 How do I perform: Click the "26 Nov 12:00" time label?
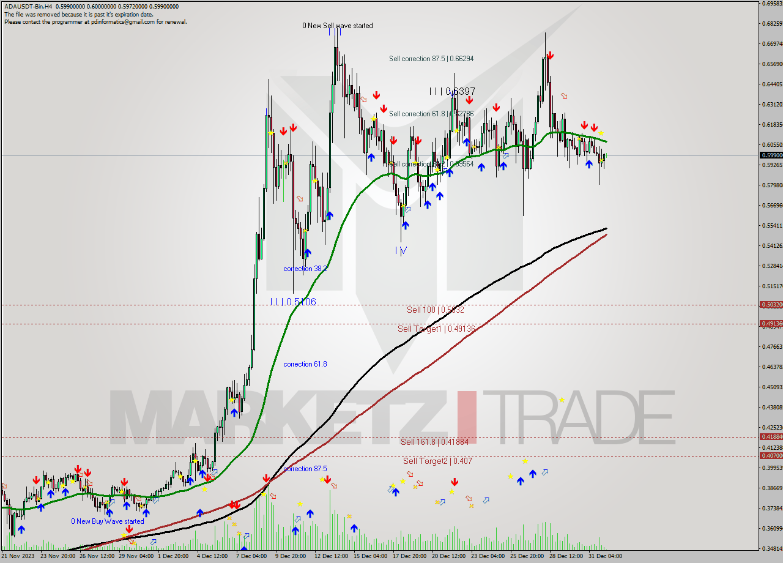tap(98, 556)
